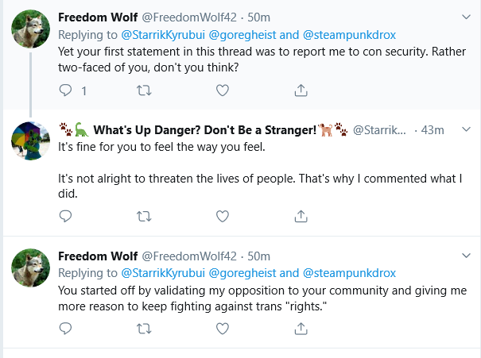Open options chevron on first Freedom Wolf tweet
Image resolution: width=481 pixels, height=358 pixels.
coord(466,17)
